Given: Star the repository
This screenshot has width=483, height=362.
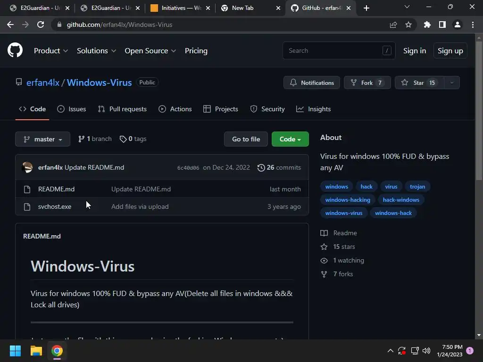Looking at the screenshot, I should pyautogui.click(x=419, y=82).
